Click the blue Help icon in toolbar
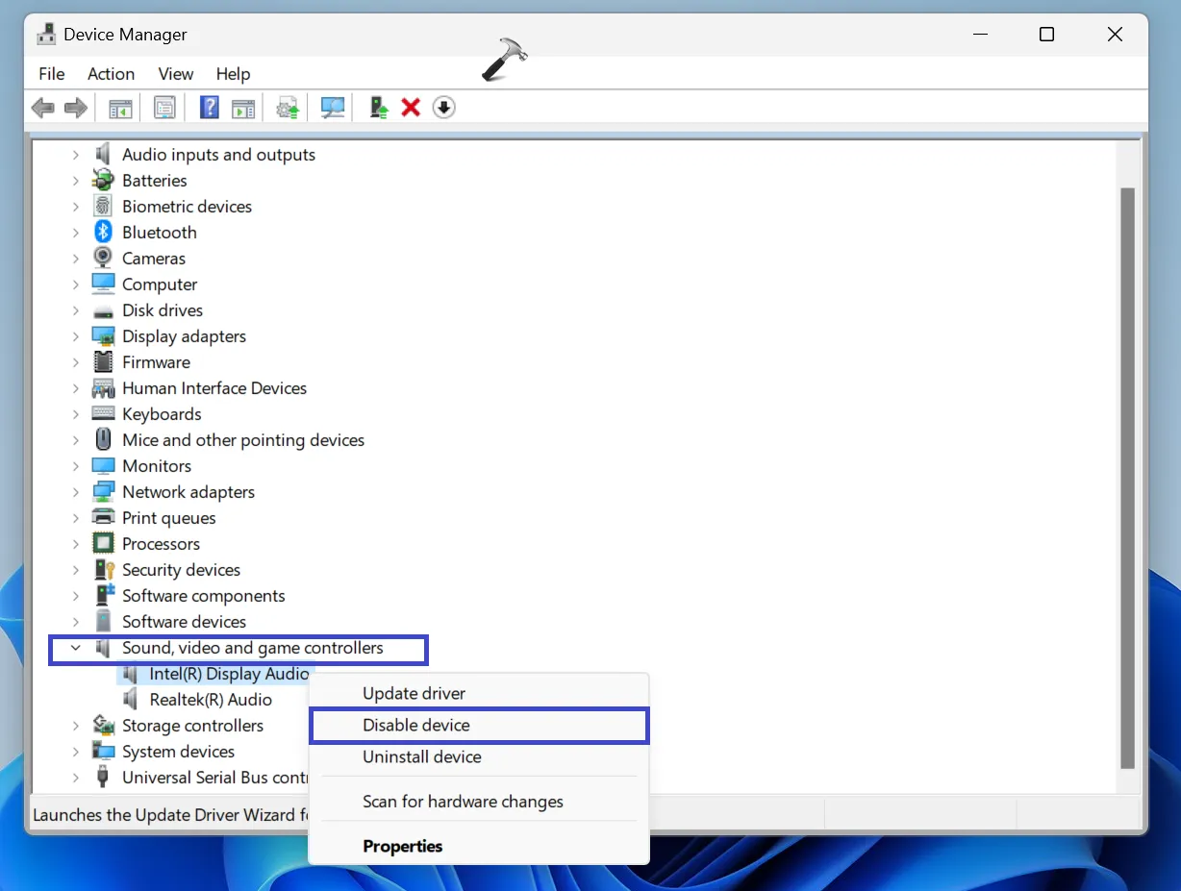The height and width of the screenshot is (891, 1181). click(x=209, y=108)
